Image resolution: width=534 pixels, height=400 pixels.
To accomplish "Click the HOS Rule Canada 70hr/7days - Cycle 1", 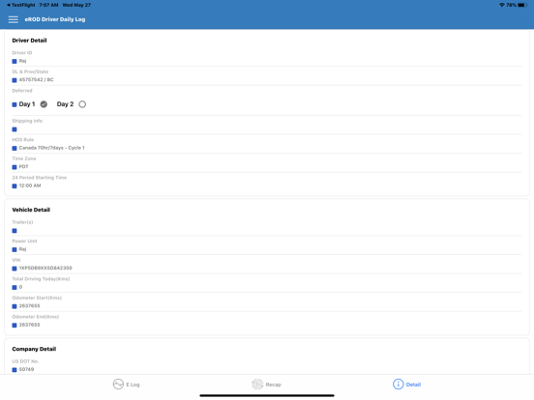I will [52, 148].
